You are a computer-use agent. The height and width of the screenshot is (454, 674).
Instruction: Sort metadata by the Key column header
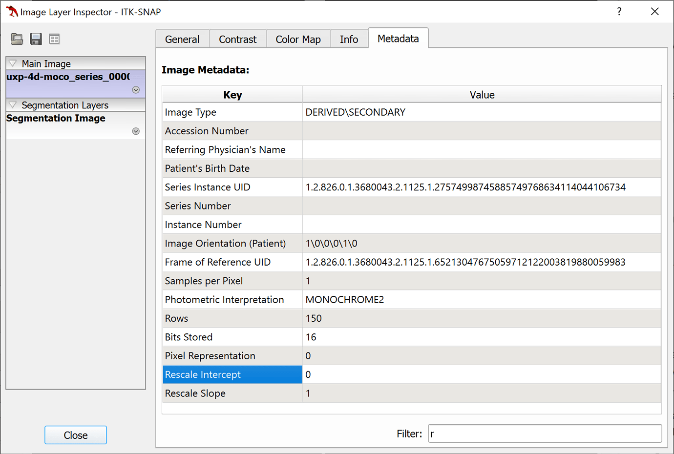[232, 95]
